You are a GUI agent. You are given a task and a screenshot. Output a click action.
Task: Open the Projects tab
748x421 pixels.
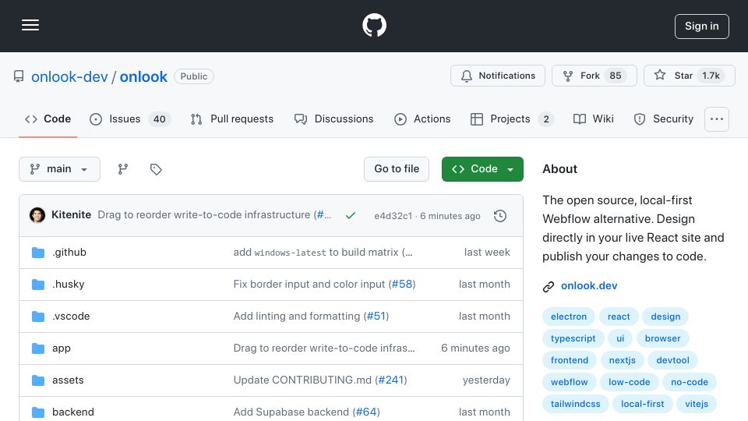pyautogui.click(x=512, y=119)
